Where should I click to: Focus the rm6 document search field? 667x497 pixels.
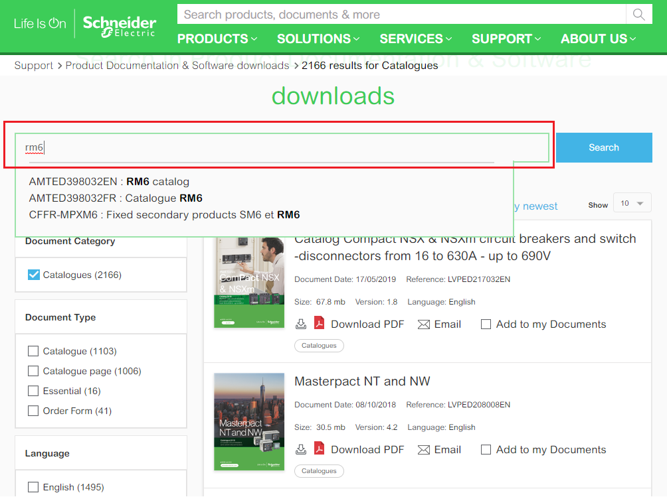click(282, 147)
